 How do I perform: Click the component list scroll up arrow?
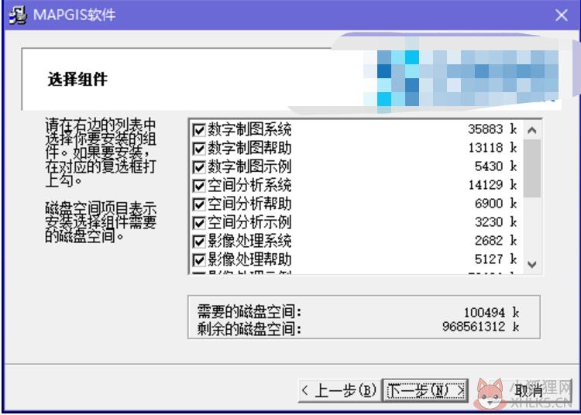click(532, 130)
